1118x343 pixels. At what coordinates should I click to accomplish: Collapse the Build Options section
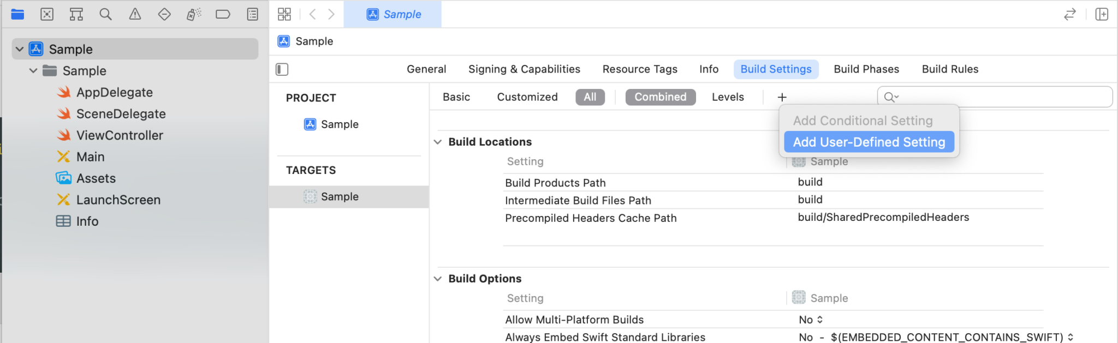click(x=438, y=278)
